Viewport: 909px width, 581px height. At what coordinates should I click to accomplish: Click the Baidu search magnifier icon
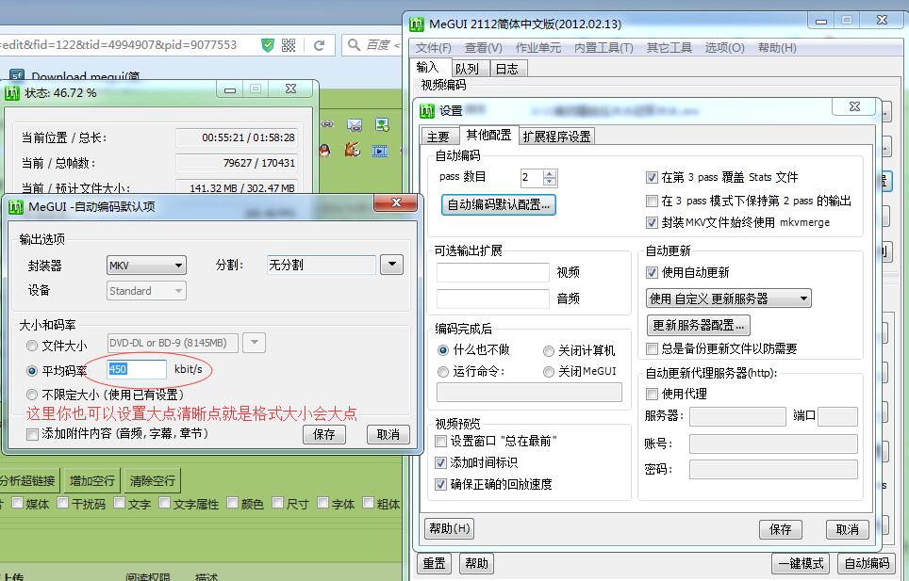[354, 44]
